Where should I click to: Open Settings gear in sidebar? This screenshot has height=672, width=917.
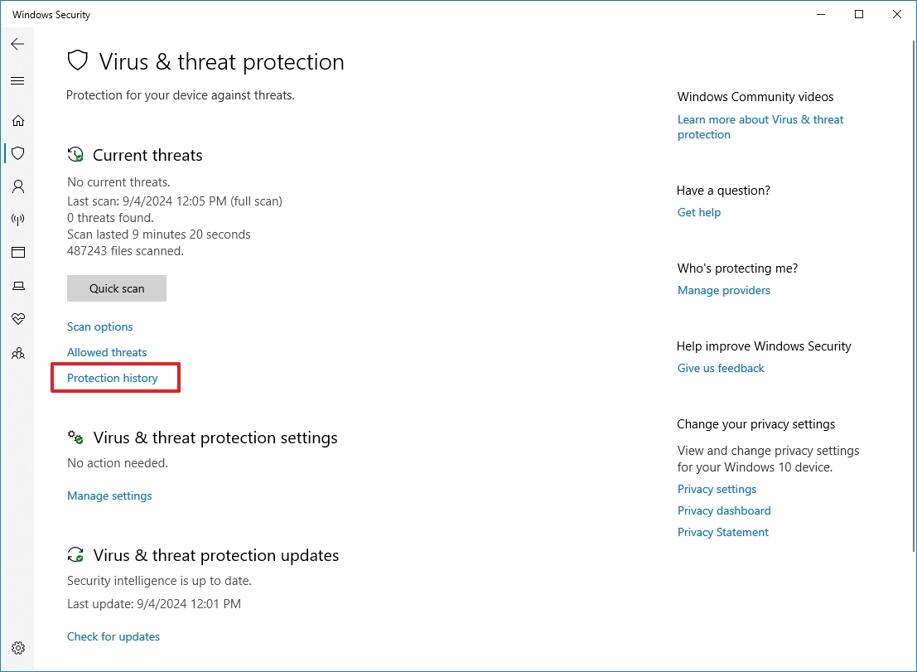click(x=18, y=648)
